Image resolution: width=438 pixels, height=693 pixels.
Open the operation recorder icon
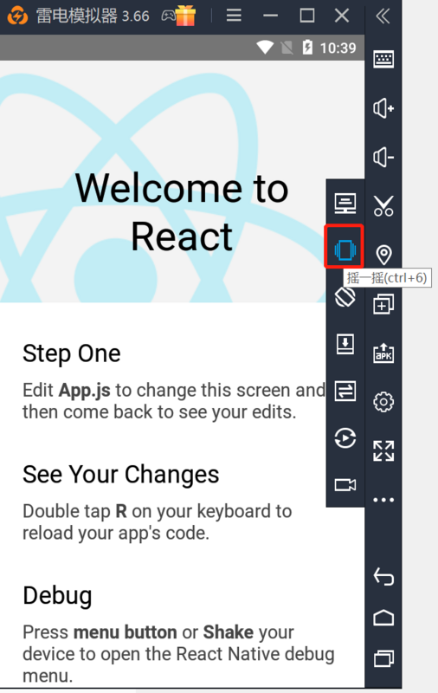[345, 438]
